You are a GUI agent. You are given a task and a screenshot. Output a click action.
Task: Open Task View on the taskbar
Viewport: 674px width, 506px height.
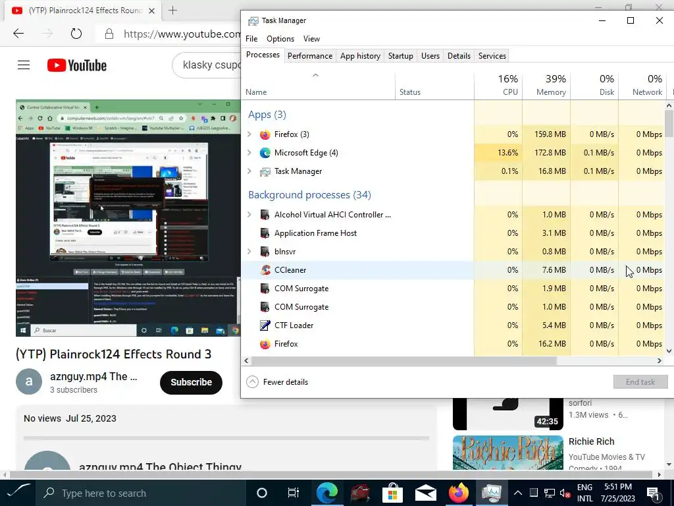pos(293,493)
